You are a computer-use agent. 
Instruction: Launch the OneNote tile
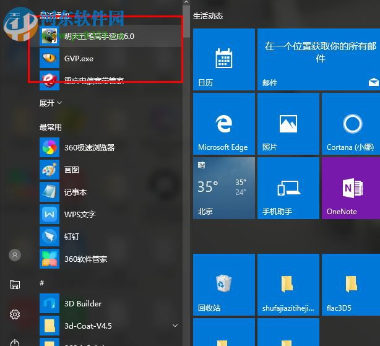point(351,188)
